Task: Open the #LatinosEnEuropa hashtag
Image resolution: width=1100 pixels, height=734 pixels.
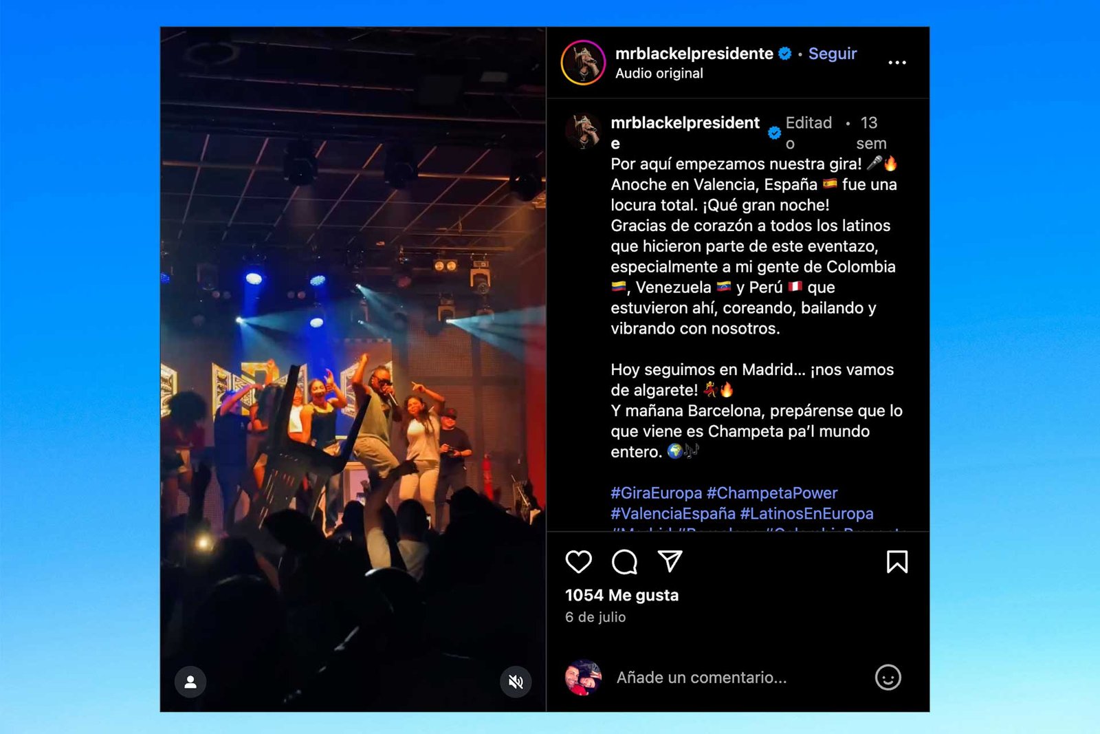Action: [x=806, y=514]
